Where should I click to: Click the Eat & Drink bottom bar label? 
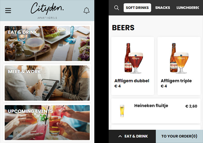point(136,136)
